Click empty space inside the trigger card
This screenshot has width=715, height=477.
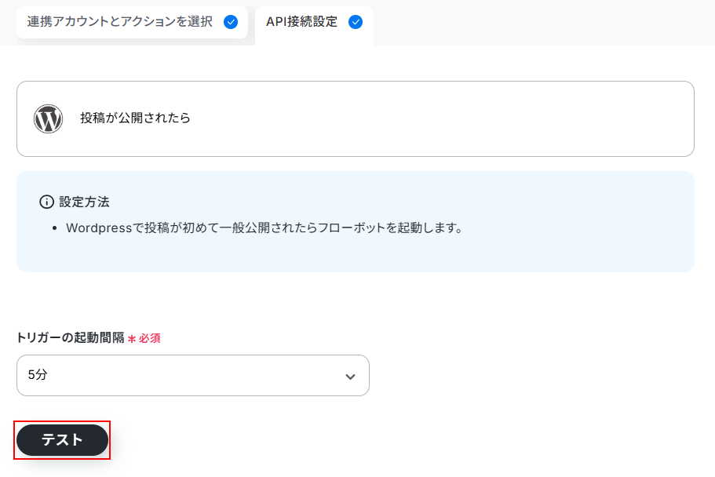471,118
